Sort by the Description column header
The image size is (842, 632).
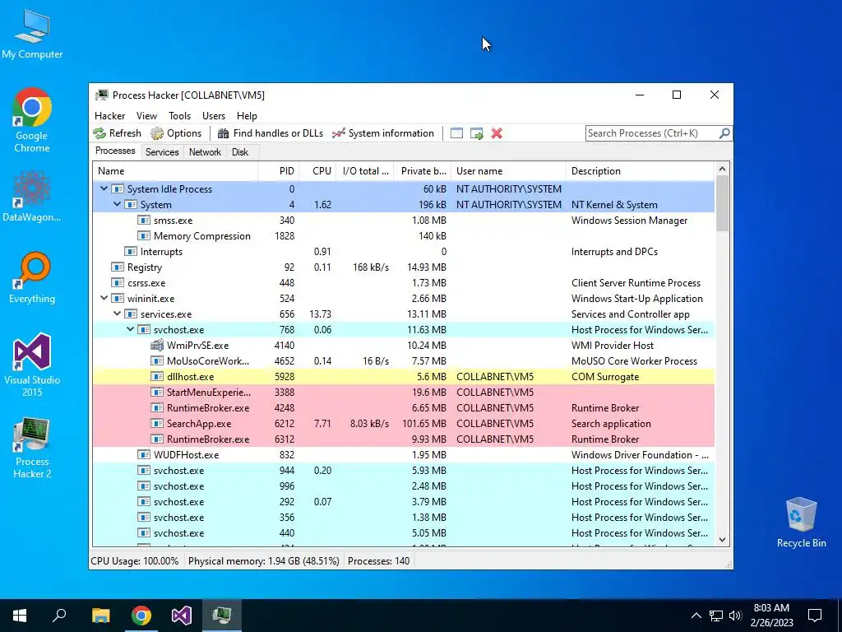[640, 171]
